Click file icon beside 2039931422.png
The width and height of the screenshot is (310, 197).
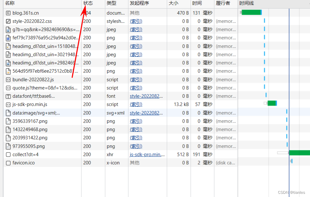point(8,138)
